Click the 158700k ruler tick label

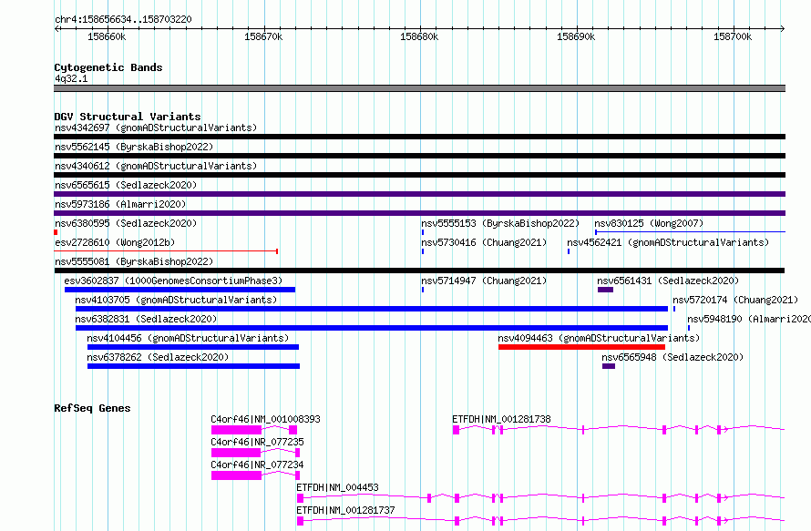coord(733,36)
